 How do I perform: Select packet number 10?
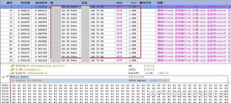[116, 11]
